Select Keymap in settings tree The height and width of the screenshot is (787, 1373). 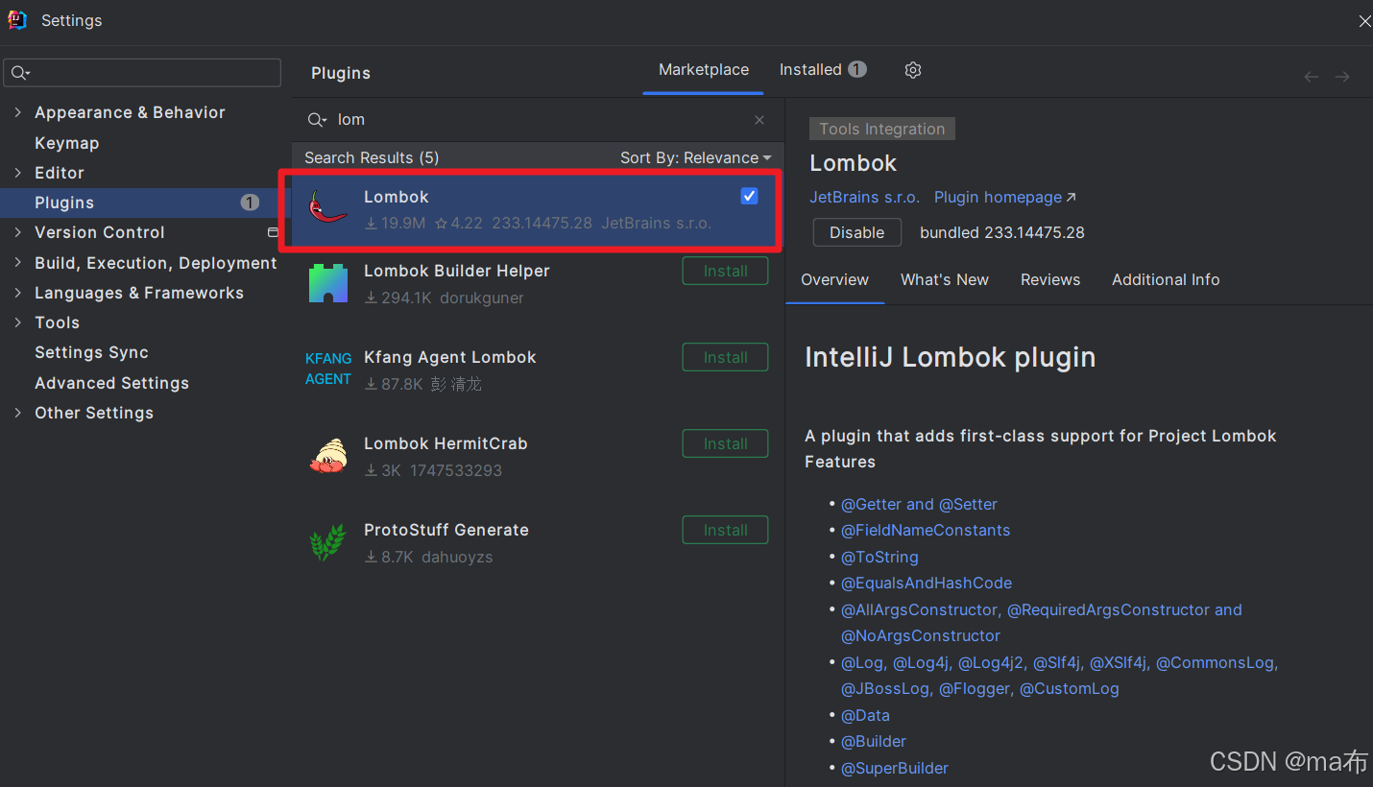pos(66,143)
